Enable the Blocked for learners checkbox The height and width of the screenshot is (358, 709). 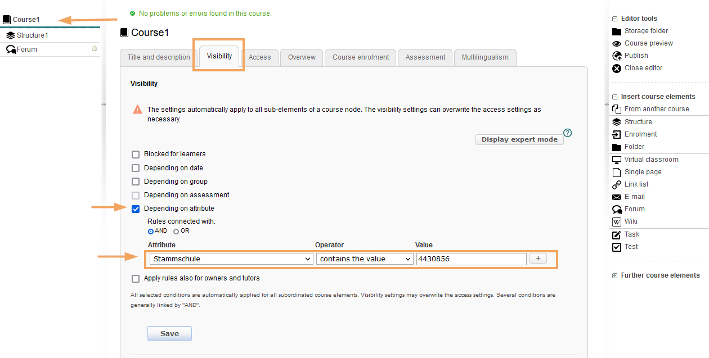click(136, 154)
